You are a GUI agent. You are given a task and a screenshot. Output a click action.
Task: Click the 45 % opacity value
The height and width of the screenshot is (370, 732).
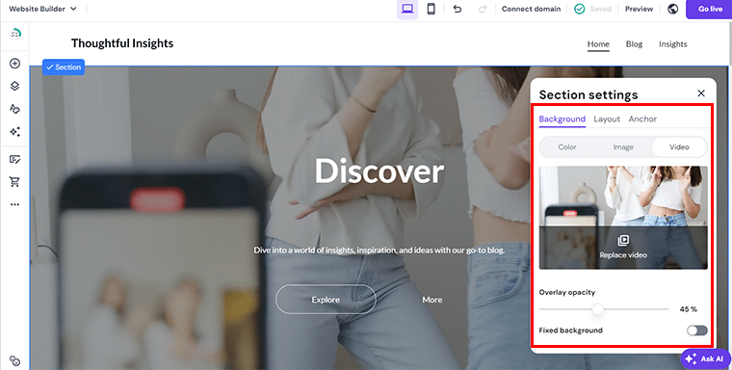(688, 309)
